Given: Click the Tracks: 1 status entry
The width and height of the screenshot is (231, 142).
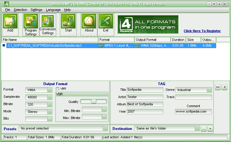Looking at the screenshot, I should (x=15, y=137).
